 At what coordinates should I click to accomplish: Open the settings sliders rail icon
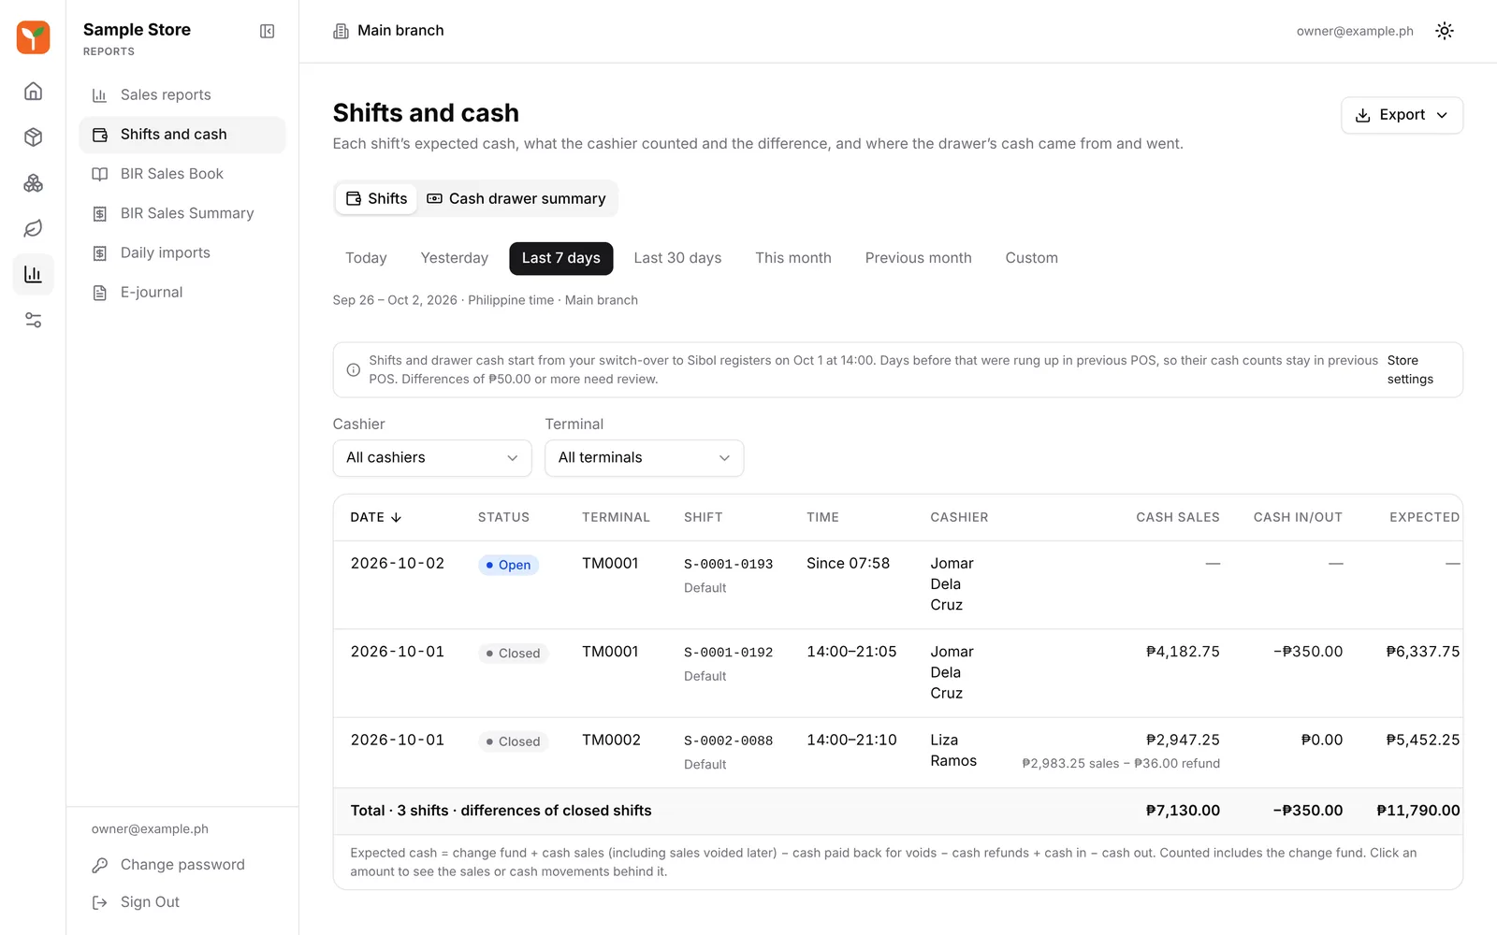tap(33, 321)
